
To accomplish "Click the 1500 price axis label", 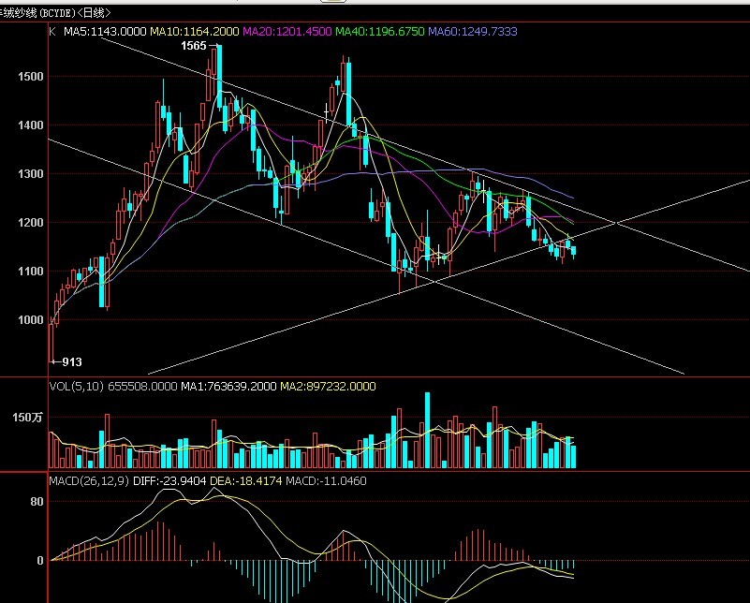I will point(30,77).
